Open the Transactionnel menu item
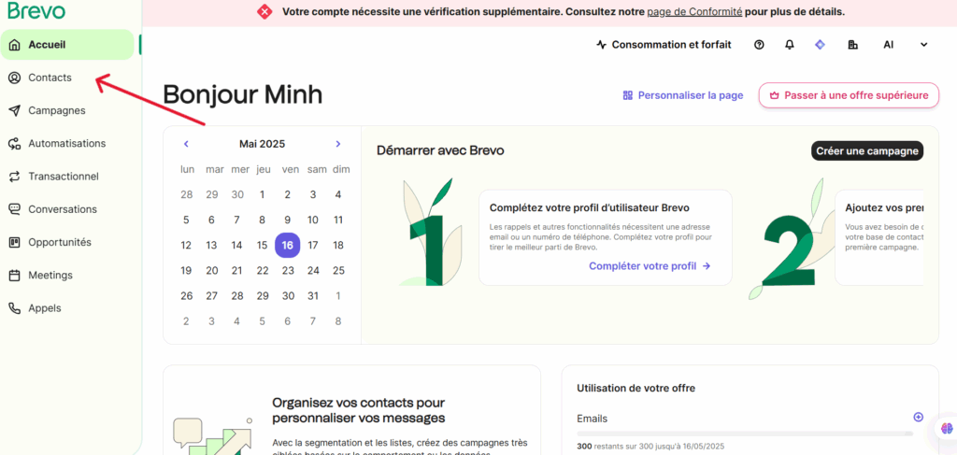Image resolution: width=957 pixels, height=455 pixels. pyautogui.click(x=67, y=177)
